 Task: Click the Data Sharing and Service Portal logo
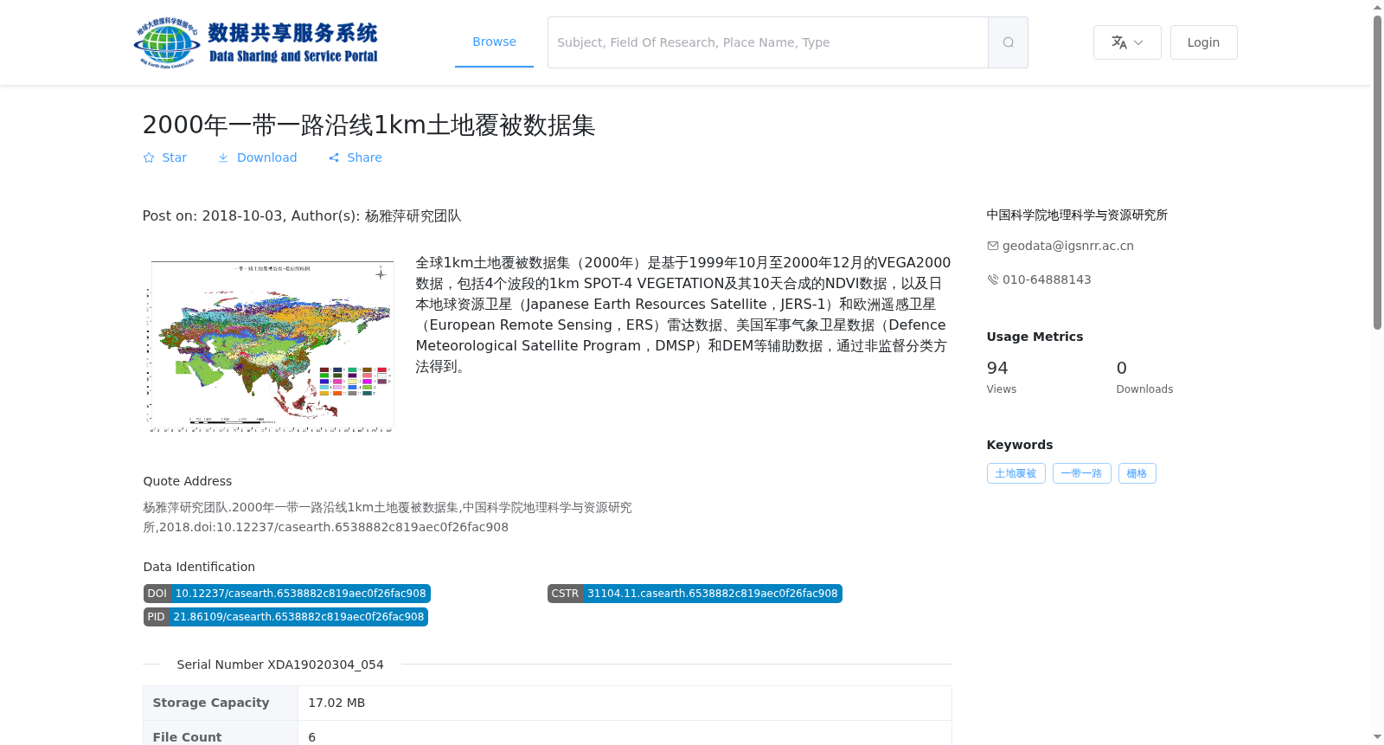click(256, 42)
